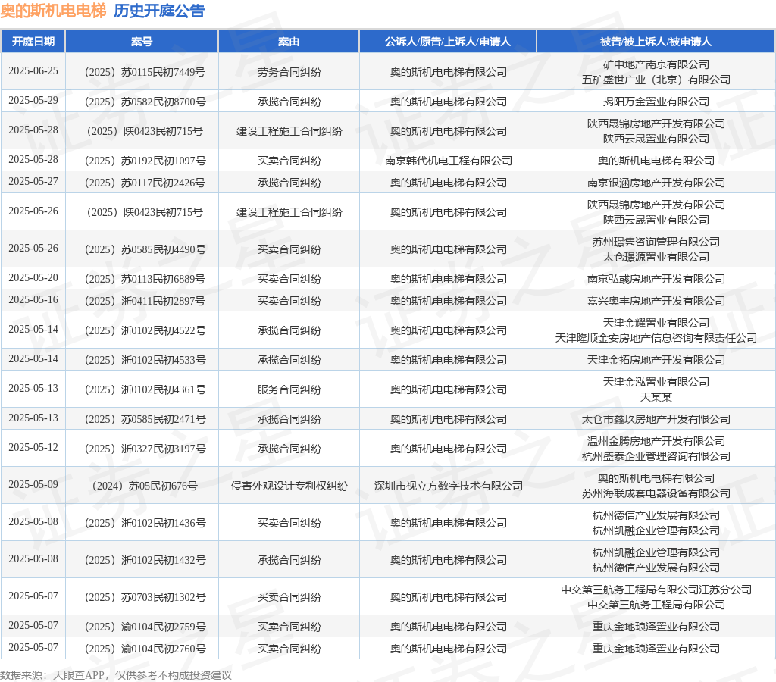Click the date cell "2025-05-29"
The image size is (776, 682).
click(33, 101)
